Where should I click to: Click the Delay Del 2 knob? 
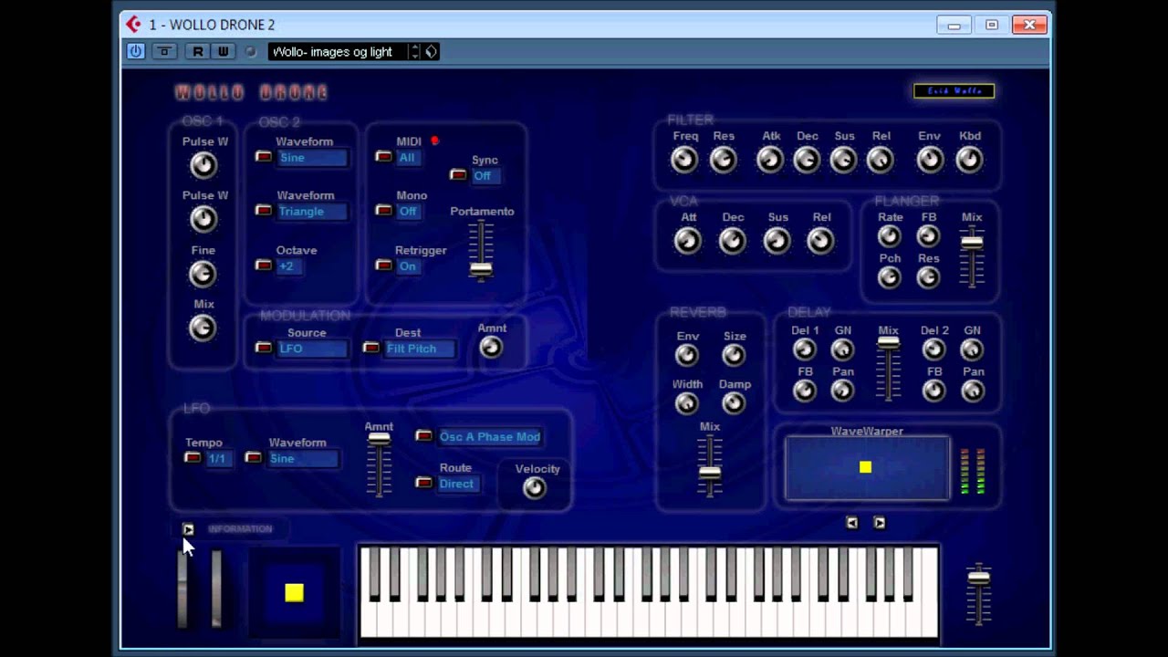933,349
